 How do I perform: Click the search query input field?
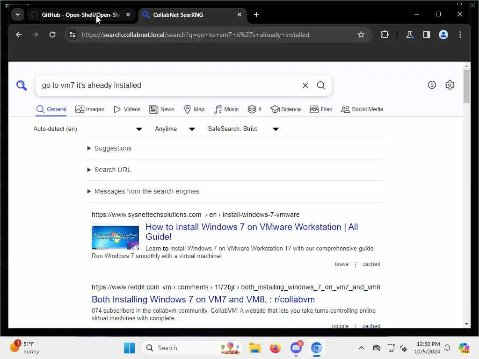[x=169, y=86]
